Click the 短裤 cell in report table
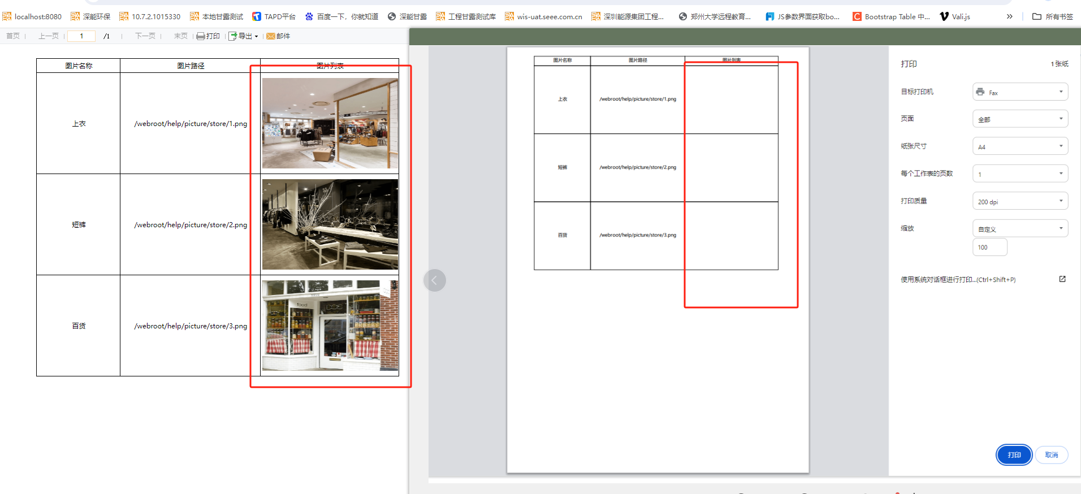 [x=79, y=225]
